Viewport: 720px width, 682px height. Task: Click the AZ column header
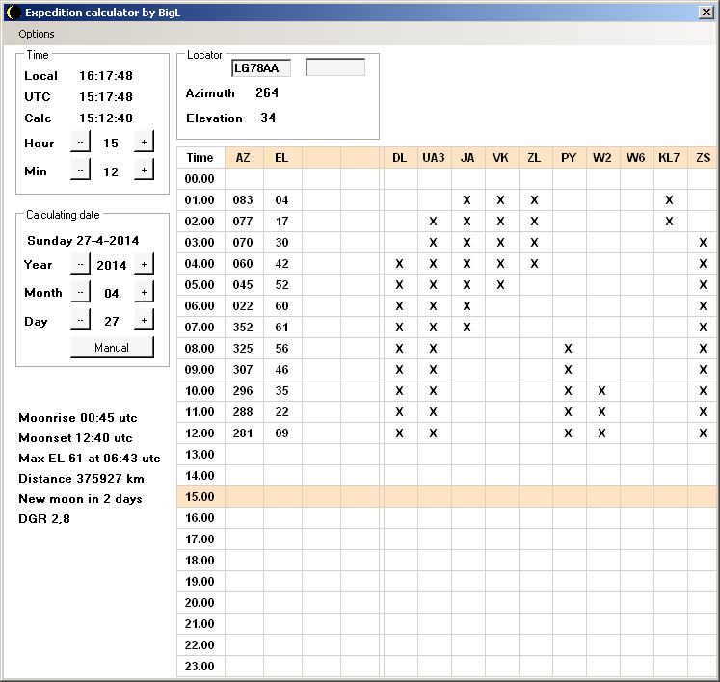point(243,158)
